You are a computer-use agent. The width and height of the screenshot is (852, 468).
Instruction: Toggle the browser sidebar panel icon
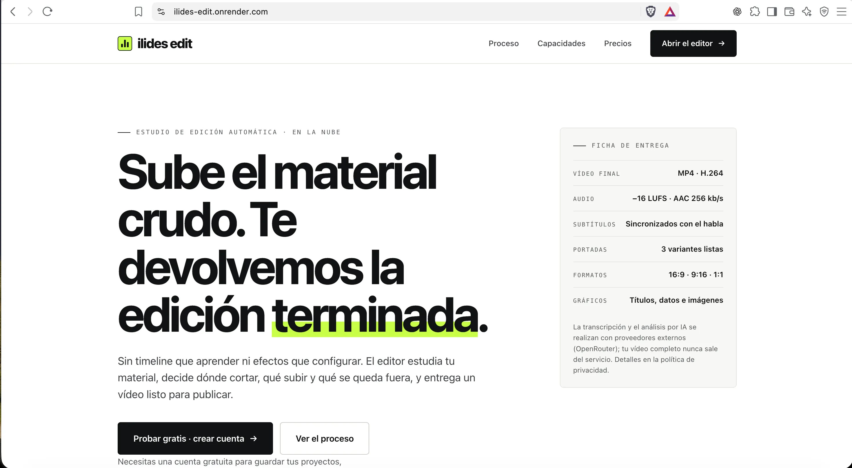[772, 12]
